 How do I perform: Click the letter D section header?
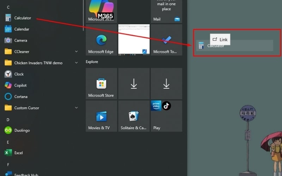pos(8,120)
